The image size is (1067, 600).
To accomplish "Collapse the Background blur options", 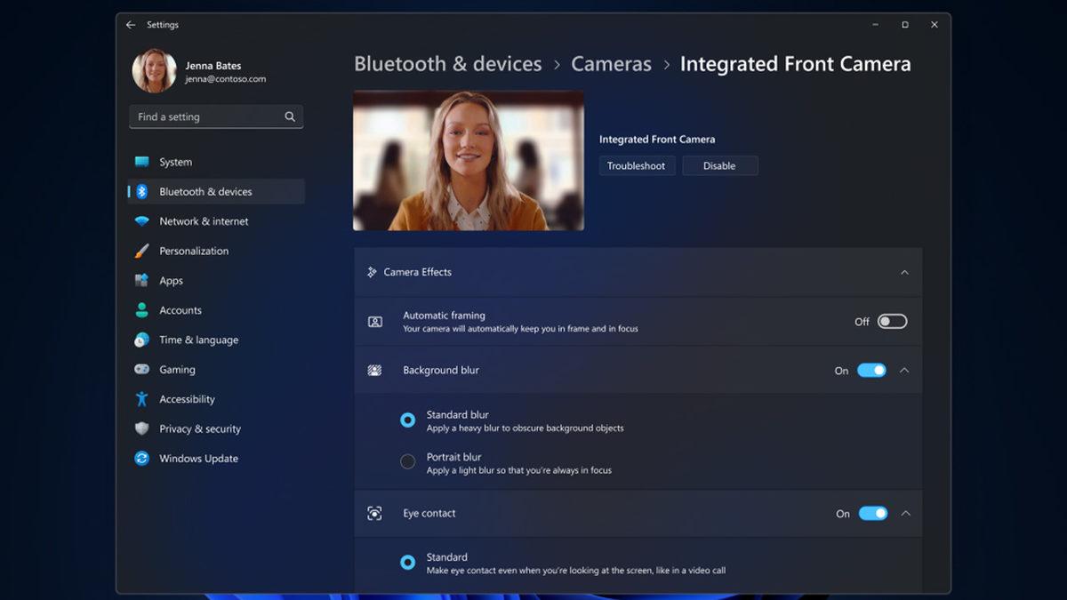I will pos(905,371).
